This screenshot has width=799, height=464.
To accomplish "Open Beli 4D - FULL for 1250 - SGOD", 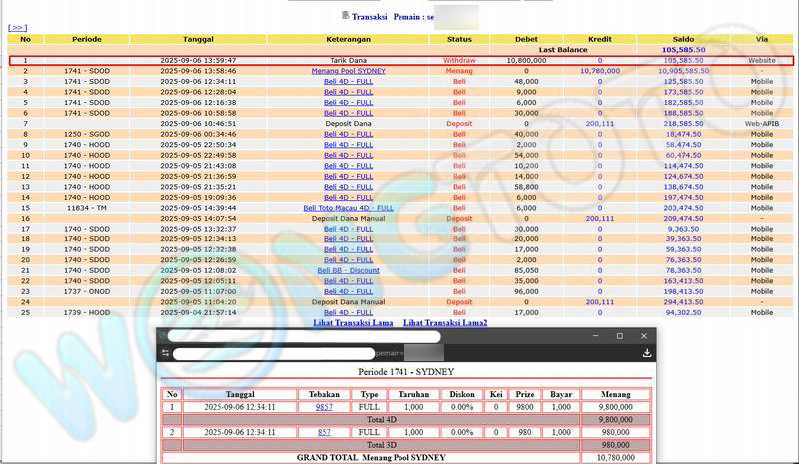I will 348,134.
